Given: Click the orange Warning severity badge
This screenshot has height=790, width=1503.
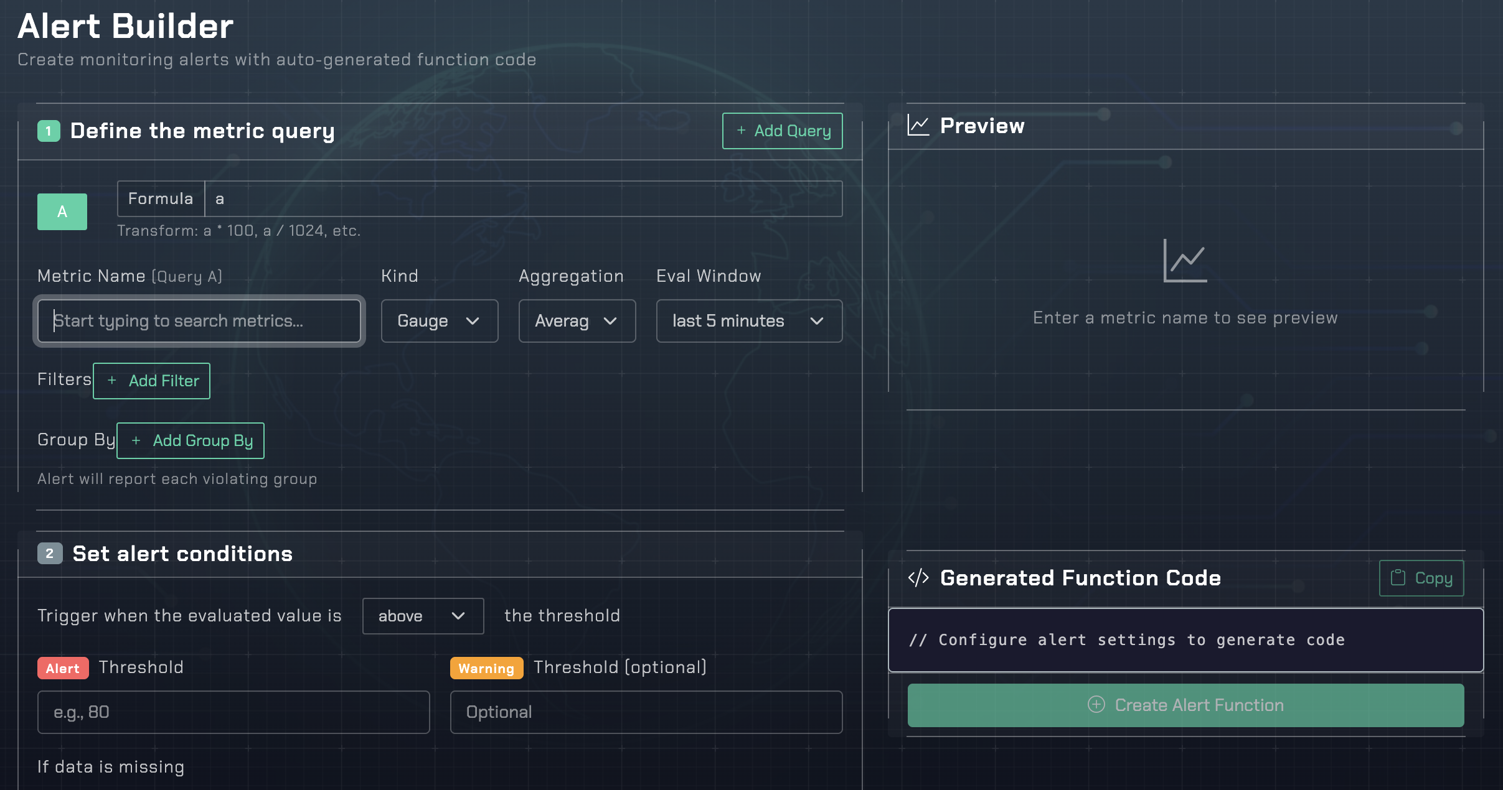Looking at the screenshot, I should (x=486, y=668).
